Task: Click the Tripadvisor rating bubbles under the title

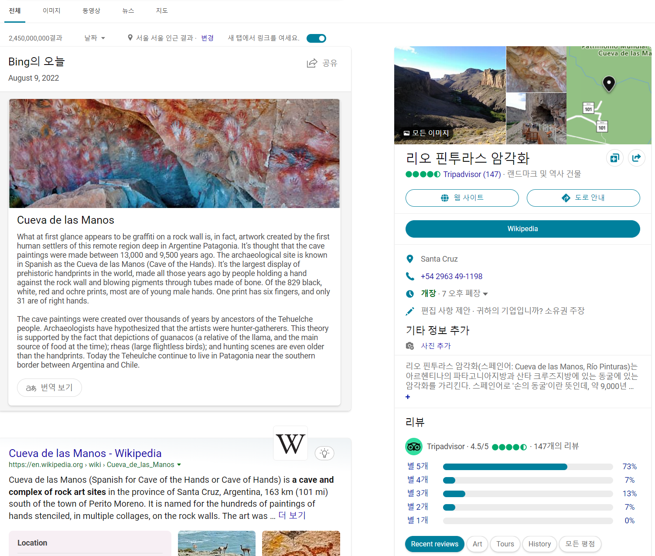Action: tap(423, 174)
